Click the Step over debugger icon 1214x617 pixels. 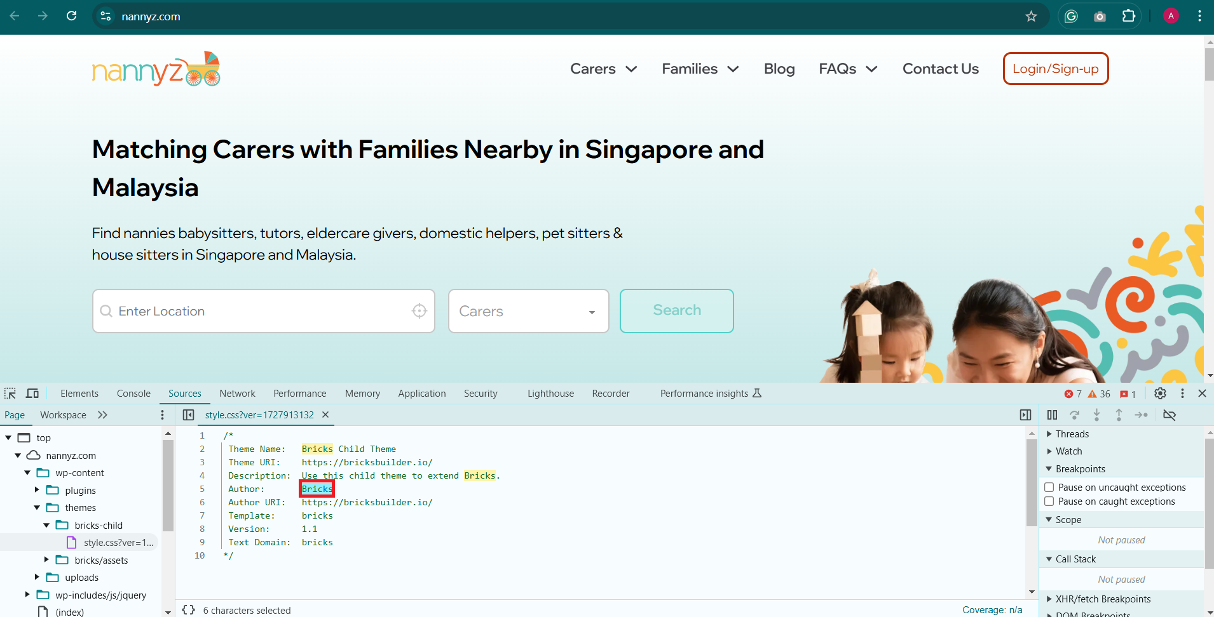point(1074,415)
